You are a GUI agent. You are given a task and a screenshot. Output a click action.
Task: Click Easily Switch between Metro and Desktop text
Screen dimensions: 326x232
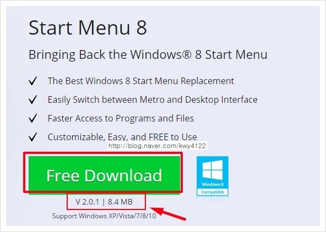pos(153,100)
